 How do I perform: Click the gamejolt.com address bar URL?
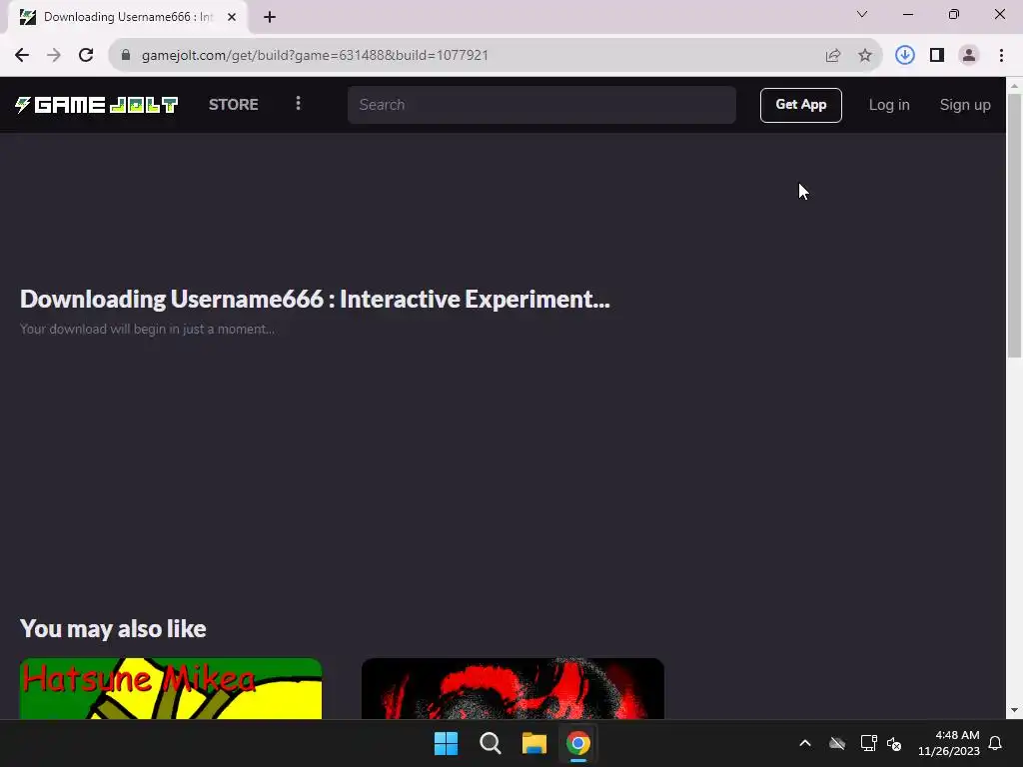click(x=315, y=55)
